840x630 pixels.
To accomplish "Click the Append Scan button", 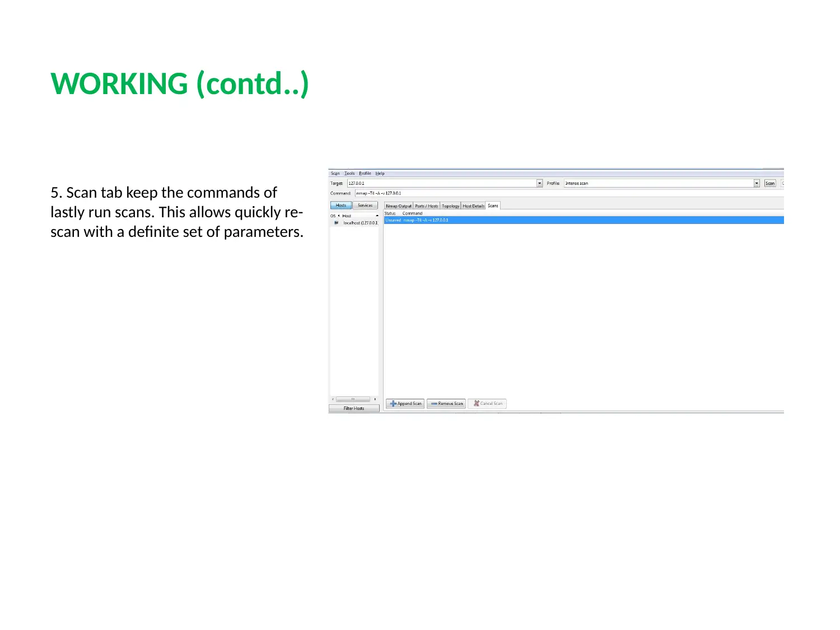I will pyautogui.click(x=405, y=404).
